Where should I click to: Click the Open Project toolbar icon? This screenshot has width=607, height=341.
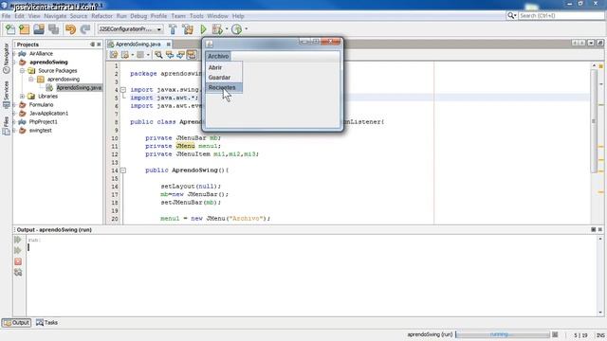[39, 29]
